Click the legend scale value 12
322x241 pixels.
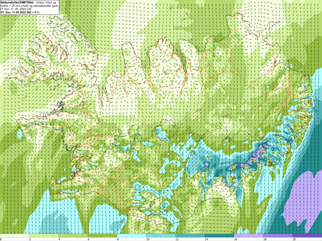(177, 239)
